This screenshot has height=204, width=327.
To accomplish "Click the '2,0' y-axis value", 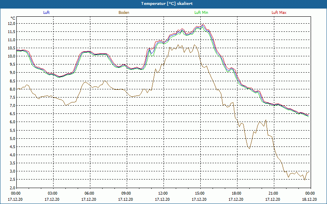I will [13, 188].
